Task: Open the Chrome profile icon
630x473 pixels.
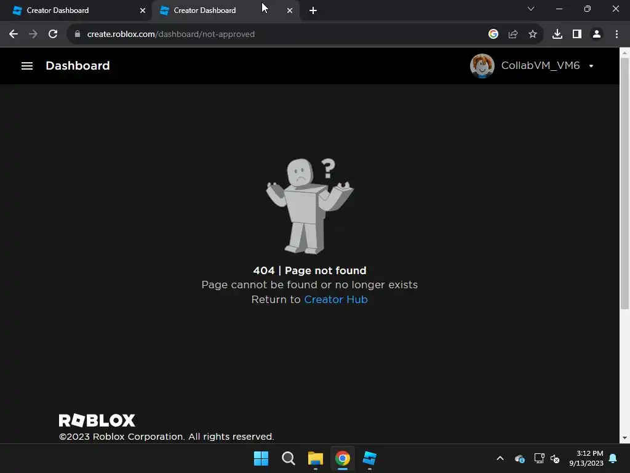Action: pyautogui.click(x=596, y=34)
